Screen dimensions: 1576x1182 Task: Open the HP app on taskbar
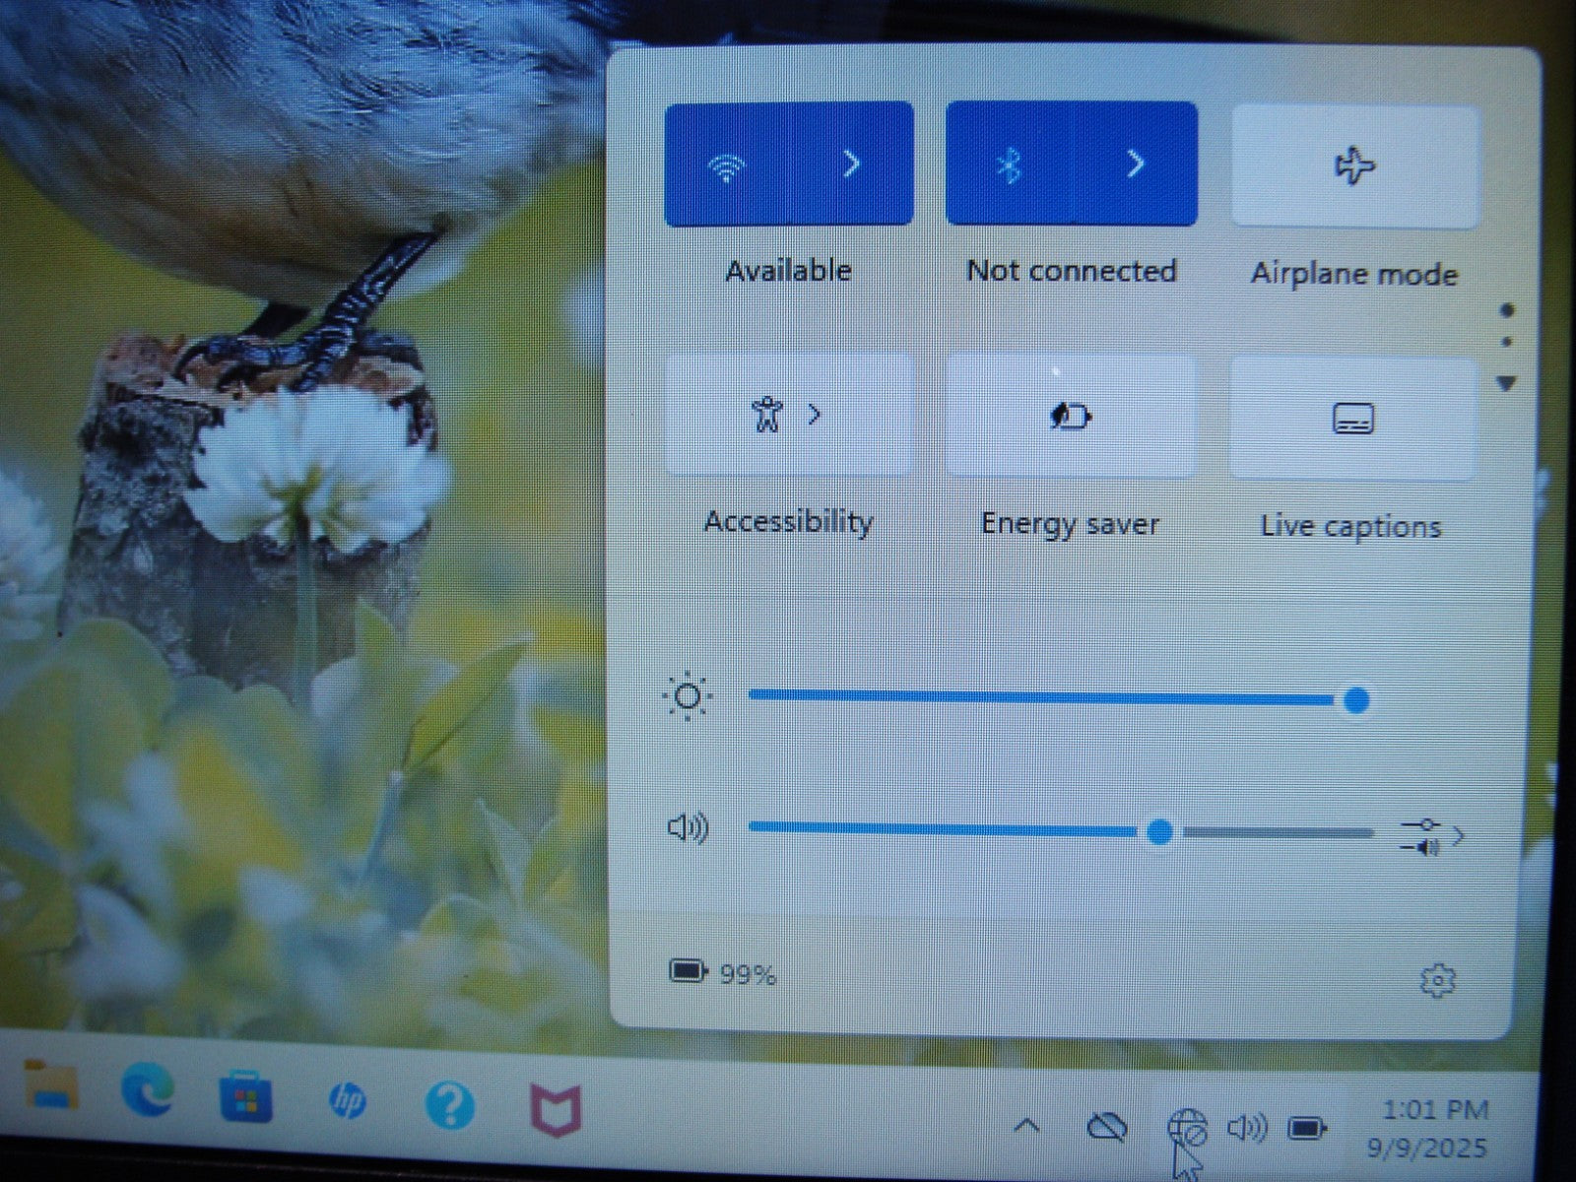347,1100
